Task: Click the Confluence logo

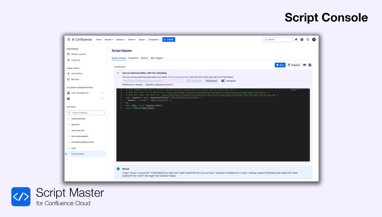Action: point(82,40)
